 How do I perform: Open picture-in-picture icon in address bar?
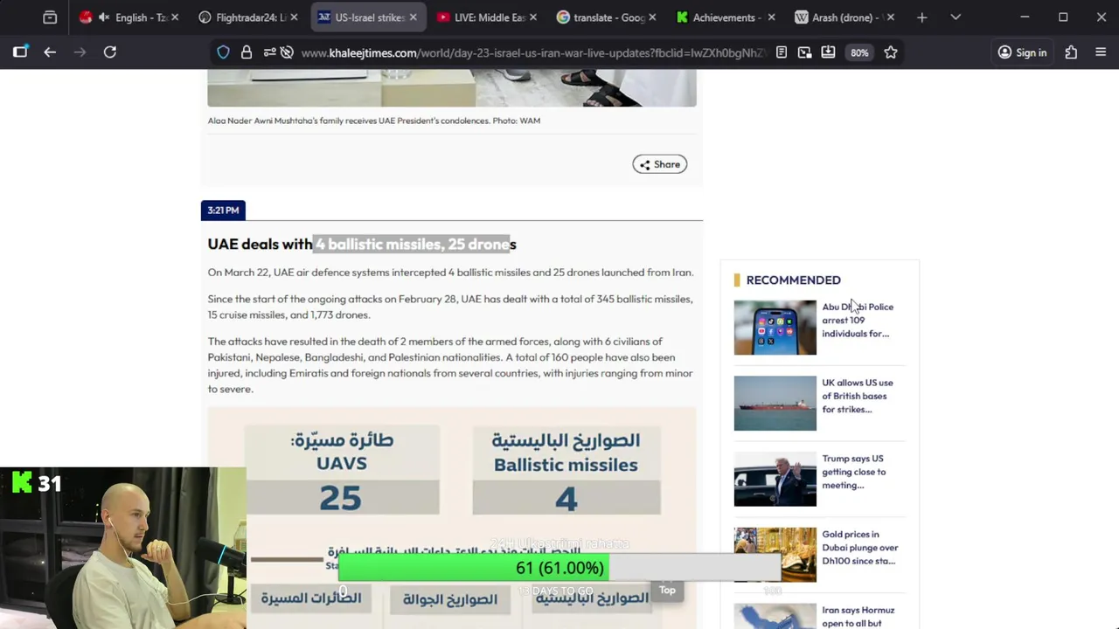[x=805, y=52]
